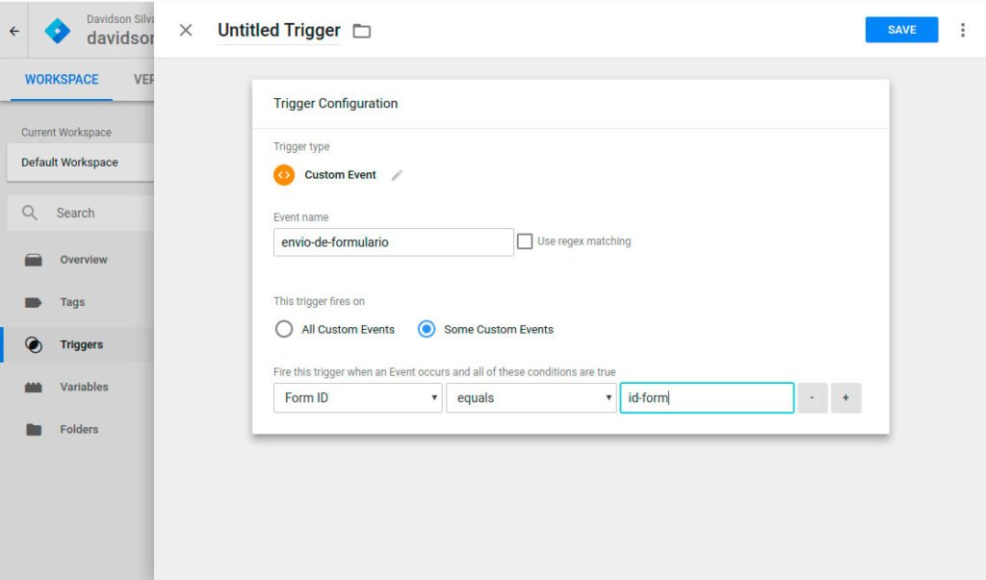Choose Some Custom Events option
The height and width of the screenshot is (580, 986).
point(426,329)
